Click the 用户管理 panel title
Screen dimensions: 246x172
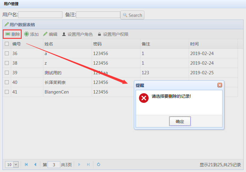(x=11, y=4)
